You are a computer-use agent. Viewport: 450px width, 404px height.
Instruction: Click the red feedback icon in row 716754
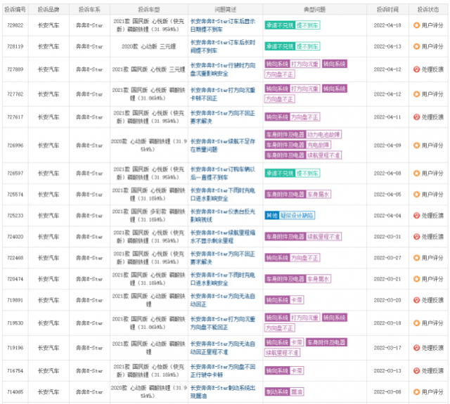pyautogui.click(x=416, y=371)
